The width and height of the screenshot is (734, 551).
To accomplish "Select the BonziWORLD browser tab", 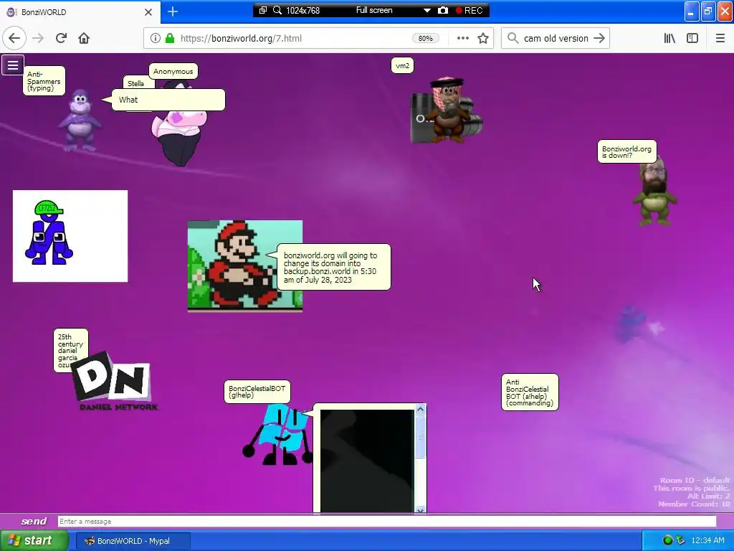I will tap(80, 12).
